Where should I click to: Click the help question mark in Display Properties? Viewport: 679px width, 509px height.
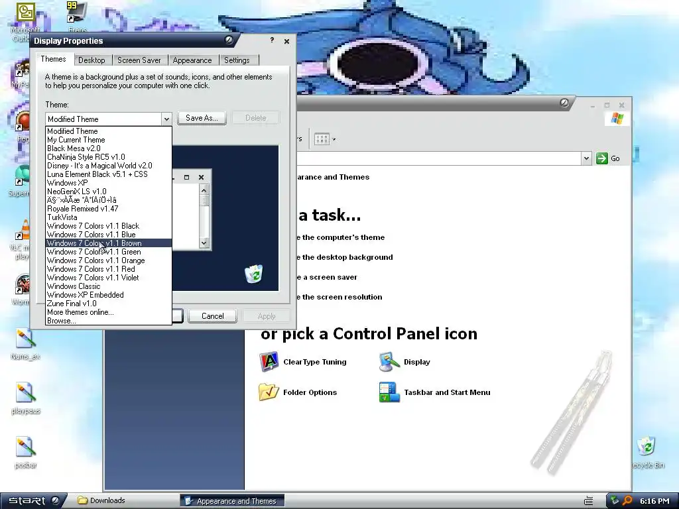272,40
